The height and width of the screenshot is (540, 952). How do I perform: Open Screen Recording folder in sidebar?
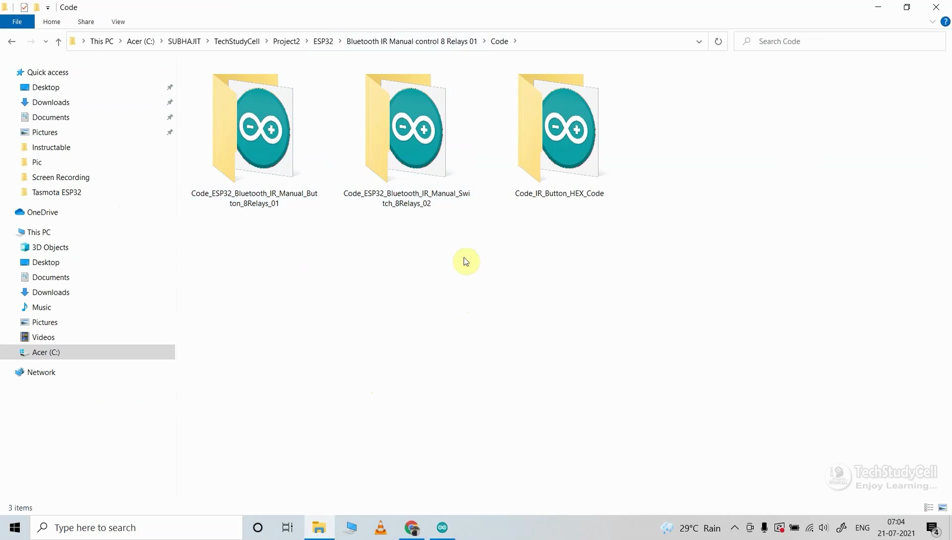(x=60, y=177)
